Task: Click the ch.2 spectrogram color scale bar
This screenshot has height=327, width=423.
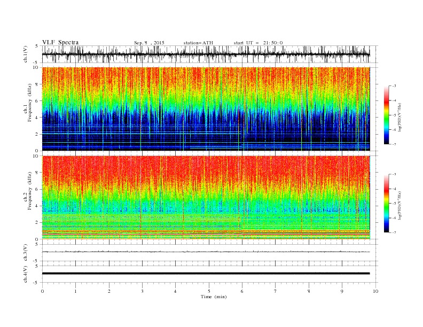Action: point(386,204)
